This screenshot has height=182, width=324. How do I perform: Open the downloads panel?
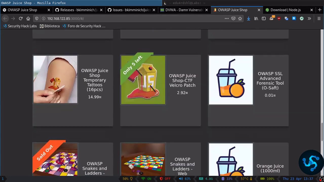[249, 18]
